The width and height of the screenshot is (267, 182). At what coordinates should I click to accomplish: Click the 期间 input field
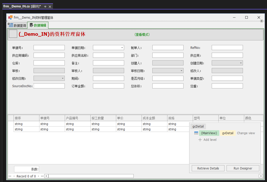pos(109,78)
